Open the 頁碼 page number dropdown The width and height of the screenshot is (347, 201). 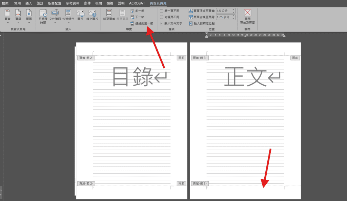[29, 16]
